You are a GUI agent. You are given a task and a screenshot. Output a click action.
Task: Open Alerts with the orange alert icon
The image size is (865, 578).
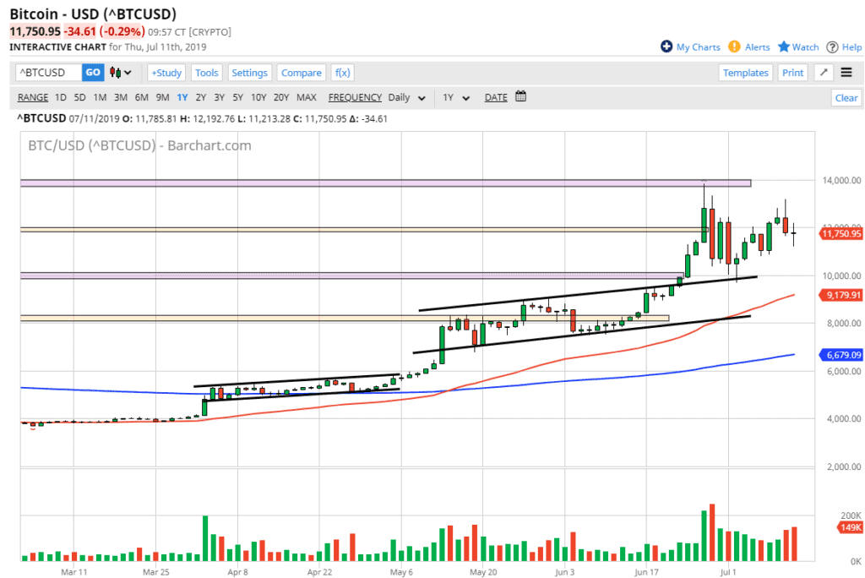(x=735, y=47)
